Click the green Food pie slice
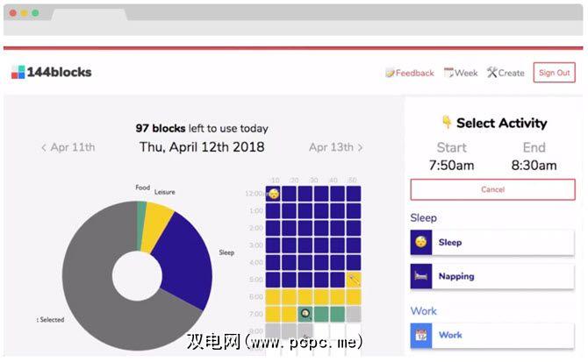 pos(141,224)
